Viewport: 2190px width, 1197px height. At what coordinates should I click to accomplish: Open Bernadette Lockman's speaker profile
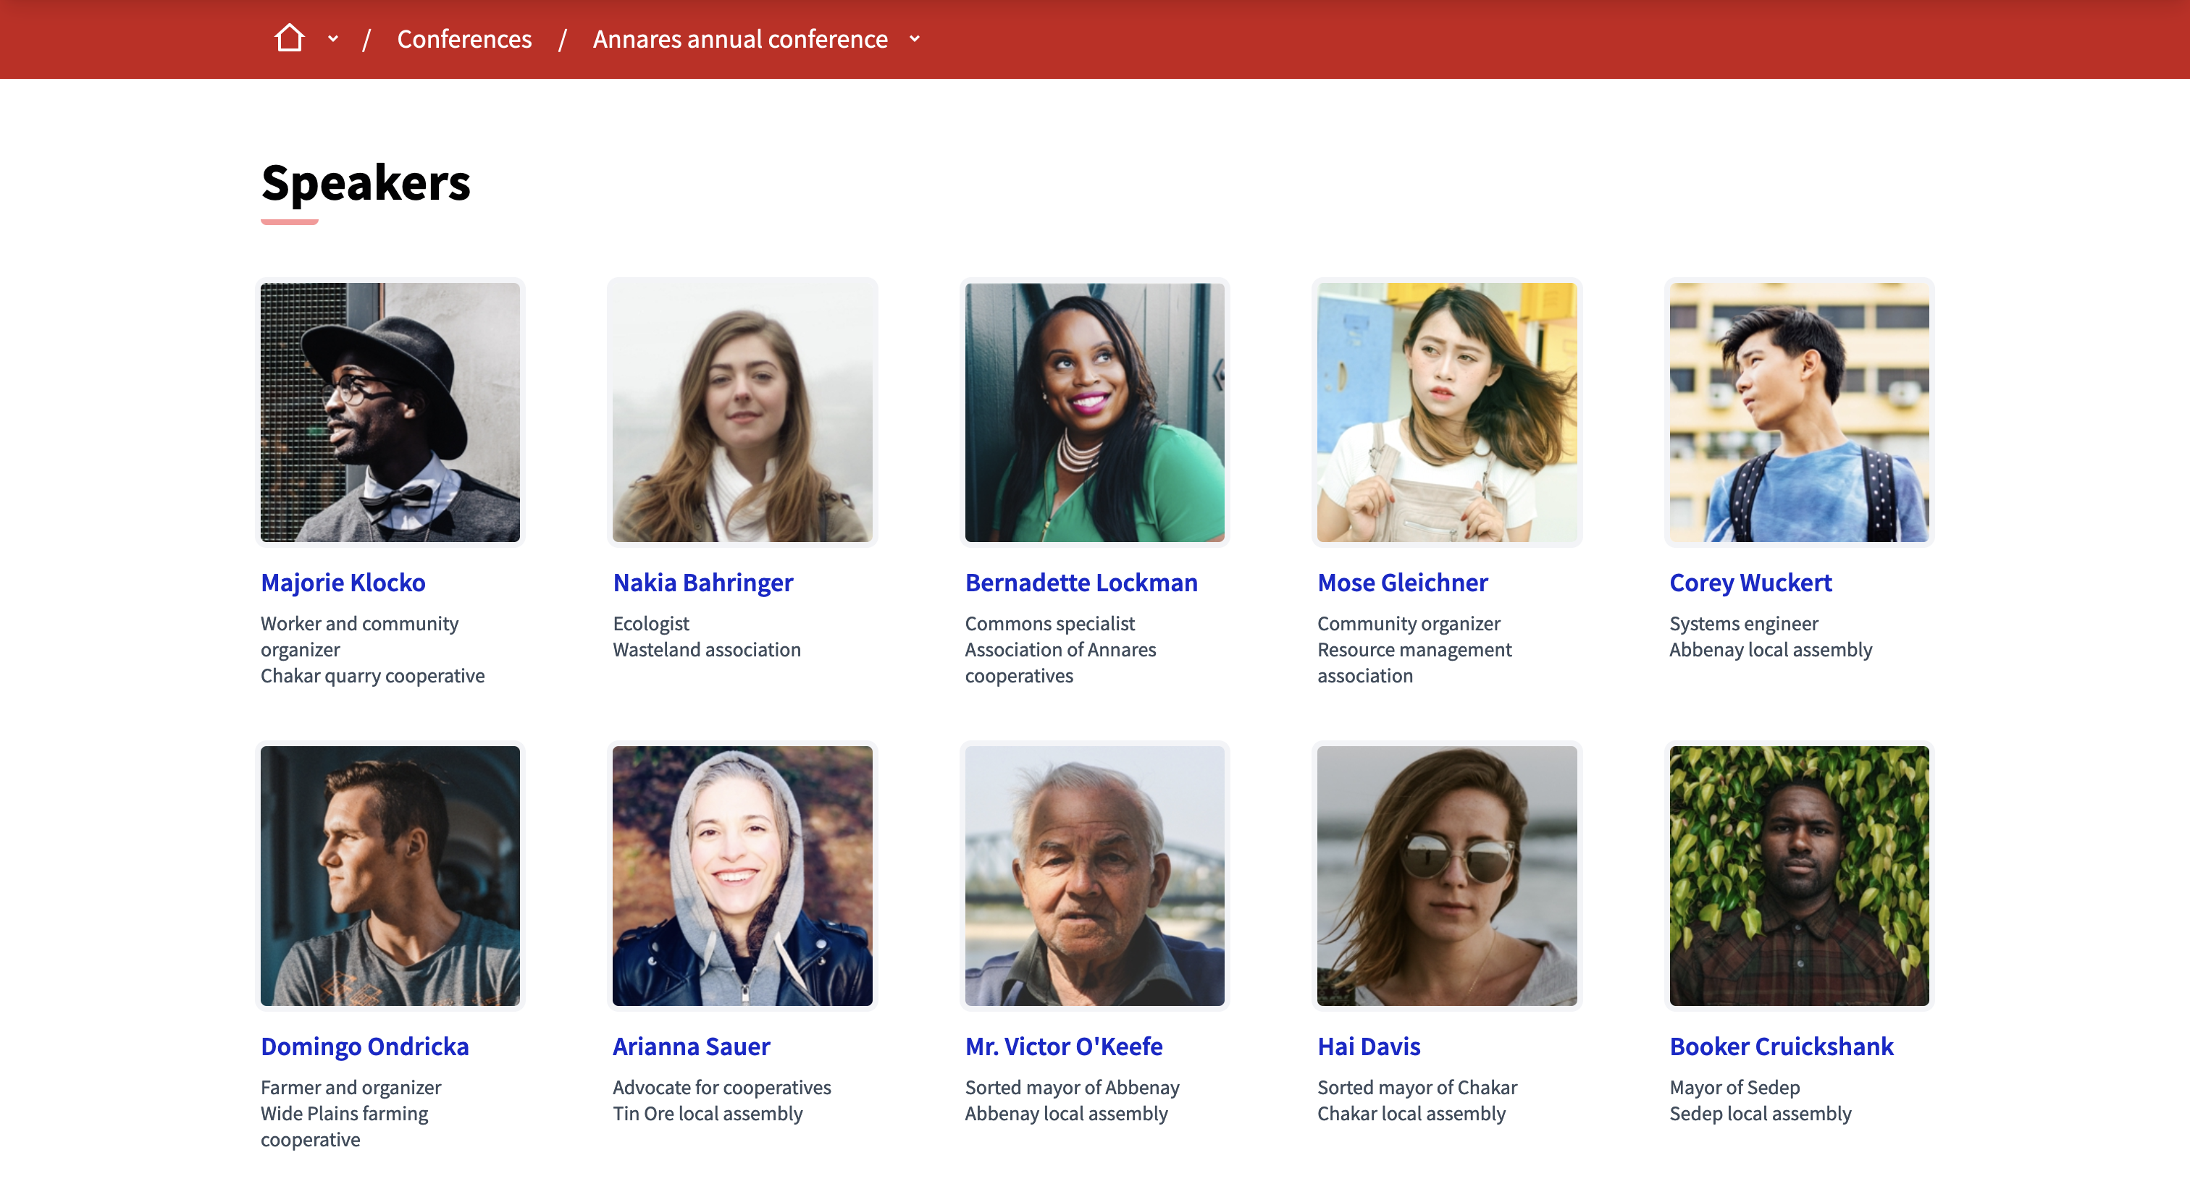tap(1081, 582)
